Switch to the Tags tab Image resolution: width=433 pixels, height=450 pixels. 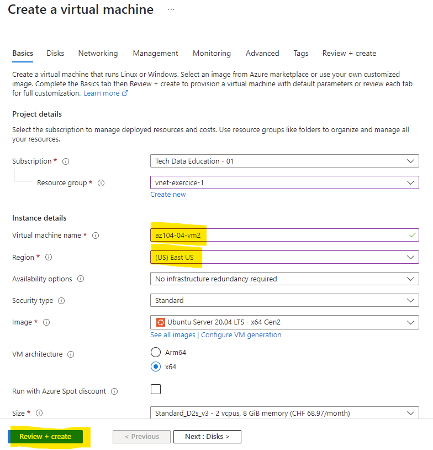tap(301, 54)
